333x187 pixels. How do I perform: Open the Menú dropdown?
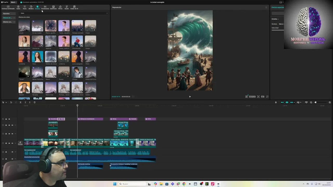13,2
